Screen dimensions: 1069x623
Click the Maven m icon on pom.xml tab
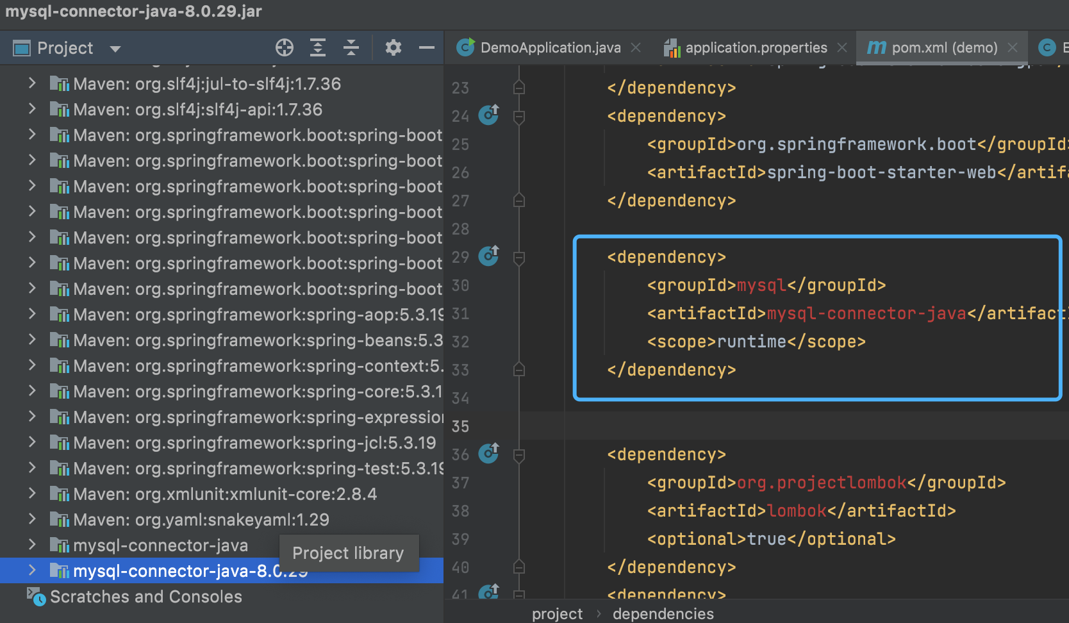(x=876, y=47)
